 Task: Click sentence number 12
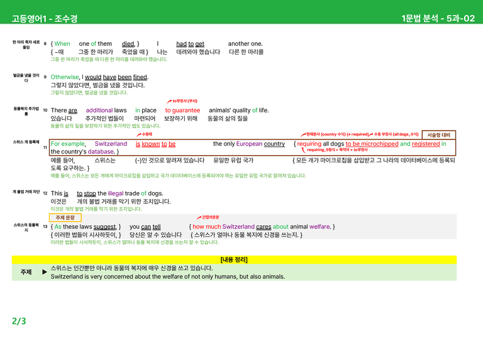(x=45, y=193)
